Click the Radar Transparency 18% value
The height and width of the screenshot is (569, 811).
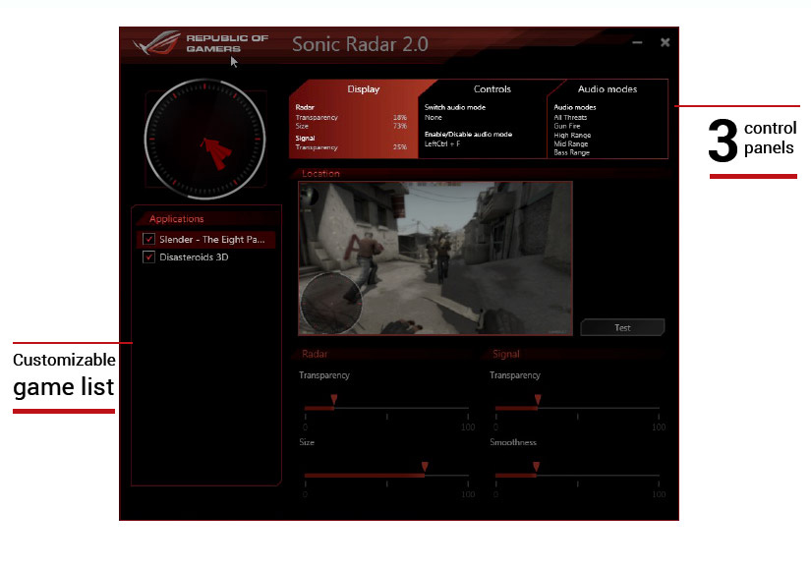400,117
